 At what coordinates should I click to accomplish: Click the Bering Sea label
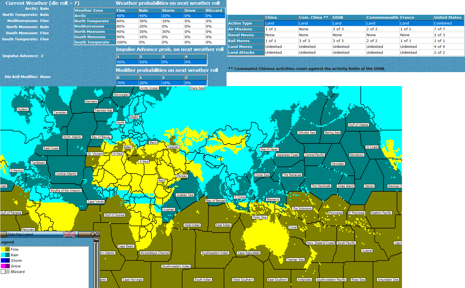coord(333,133)
